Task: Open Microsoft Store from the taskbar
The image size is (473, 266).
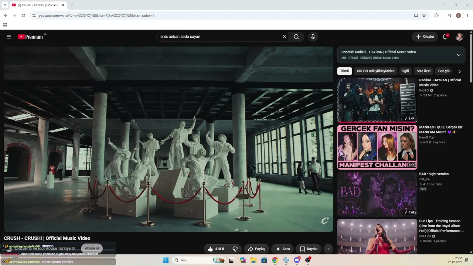Action: [x=264, y=260]
